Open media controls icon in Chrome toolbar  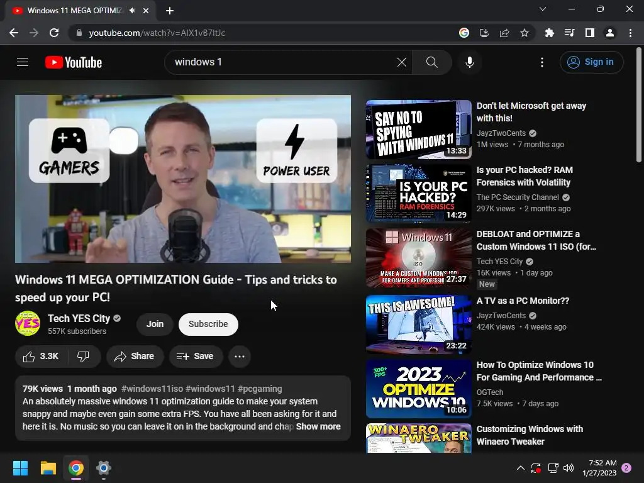(x=570, y=33)
